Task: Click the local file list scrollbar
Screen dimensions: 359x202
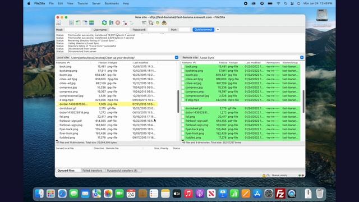Action: 178,101
